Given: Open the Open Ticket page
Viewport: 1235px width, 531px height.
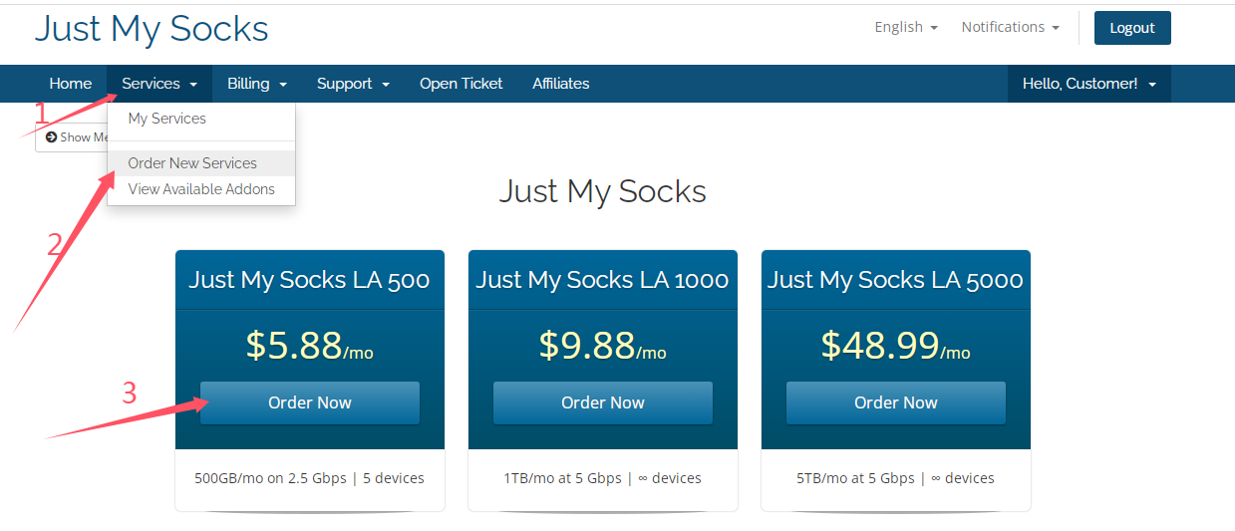Looking at the screenshot, I should point(462,84).
